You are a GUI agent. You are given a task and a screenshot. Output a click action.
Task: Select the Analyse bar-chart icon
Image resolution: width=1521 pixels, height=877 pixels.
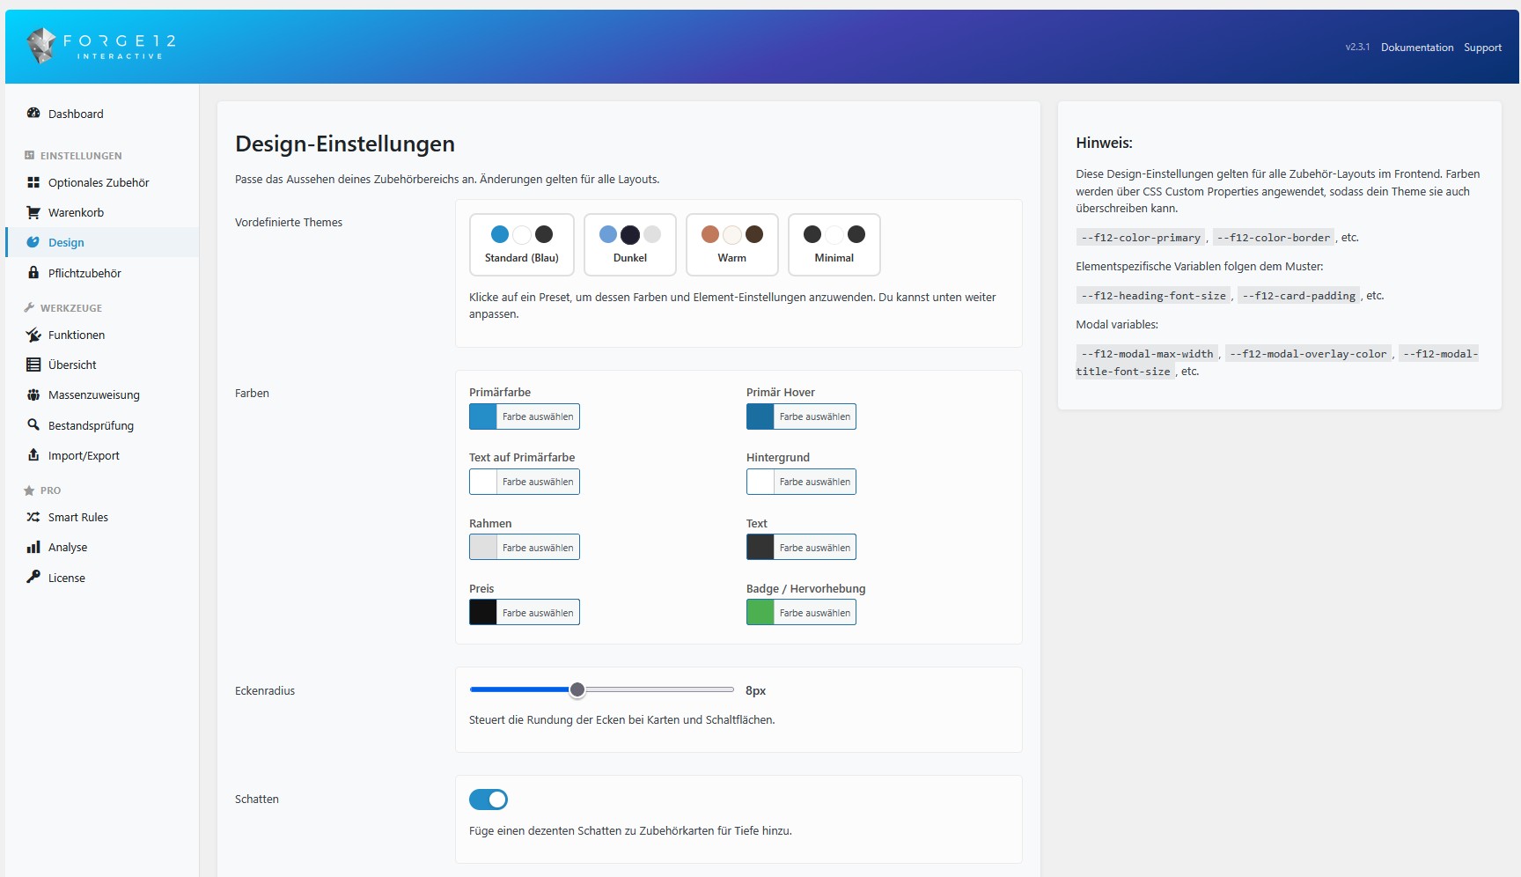pyautogui.click(x=33, y=547)
